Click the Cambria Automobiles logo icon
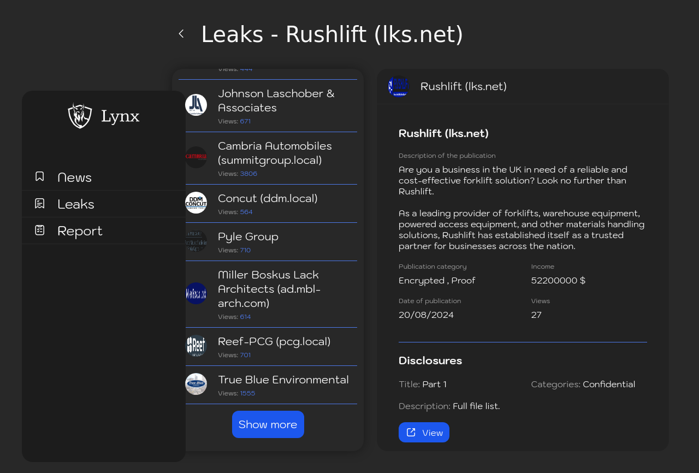The height and width of the screenshot is (473, 699). click(196, 157)
